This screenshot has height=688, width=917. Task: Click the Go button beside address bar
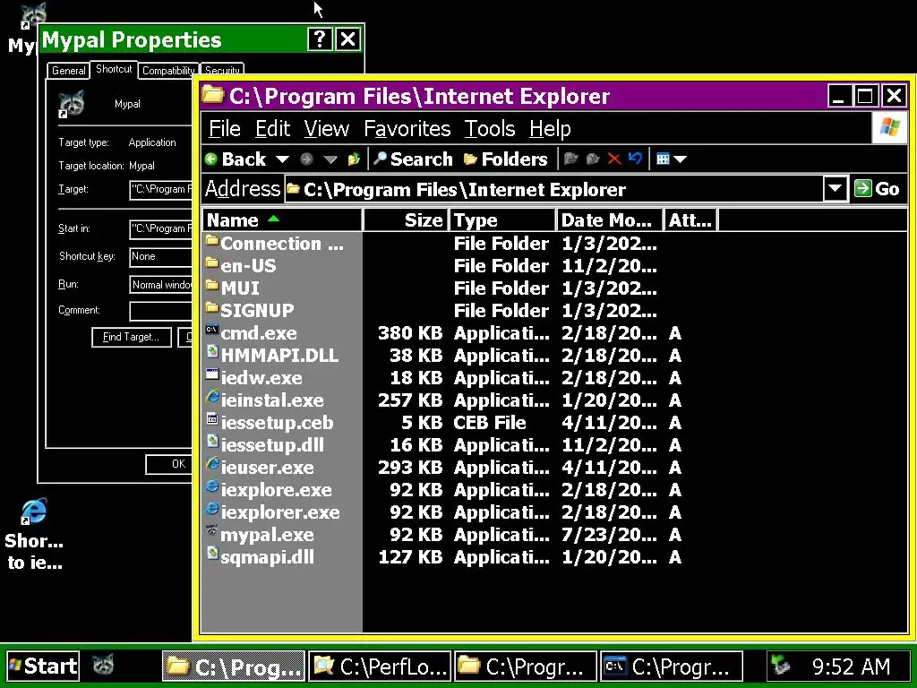click(877, 189)
